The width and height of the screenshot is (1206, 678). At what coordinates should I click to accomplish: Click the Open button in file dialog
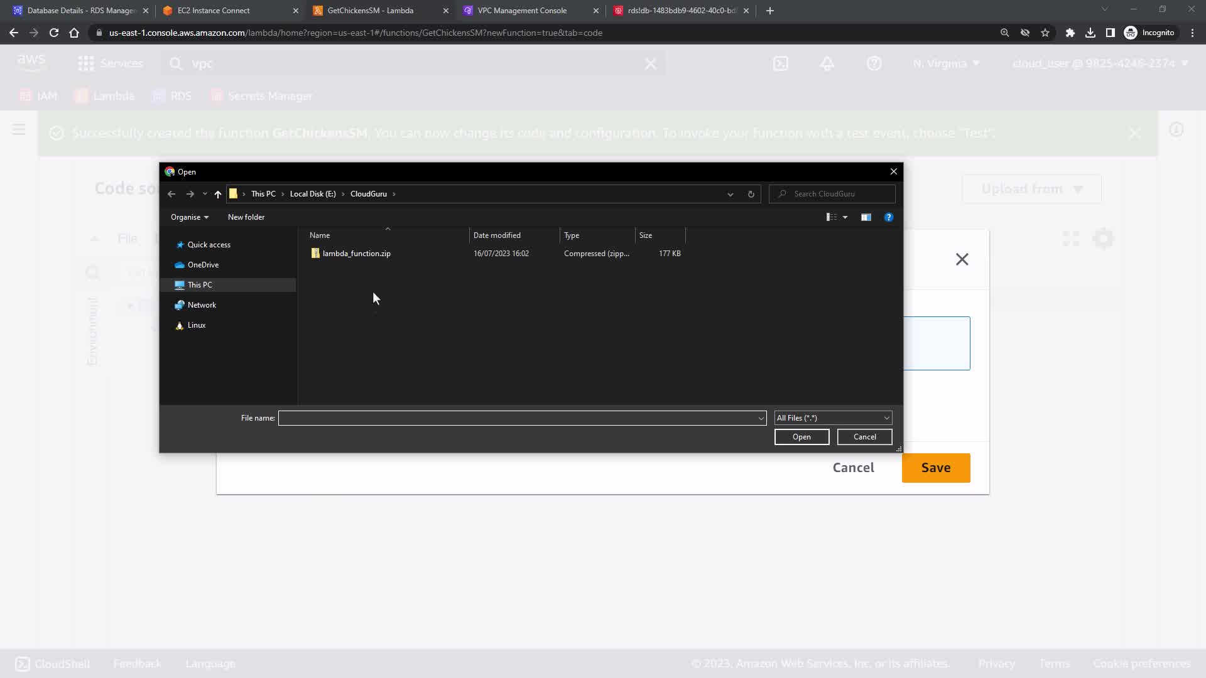click(801, 437)
